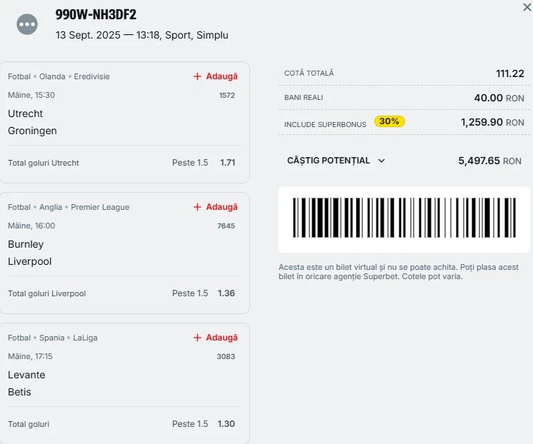Screen dimensions: 533x444
Task: Open the Liverpool team name
Action: pyautogui.click(x=29, y=261)
